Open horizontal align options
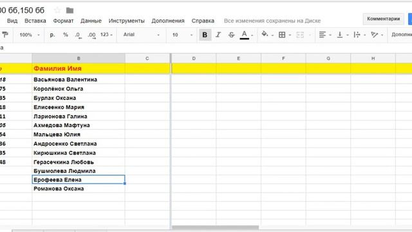The image size is (412, 232). click(x=322, y=34)
